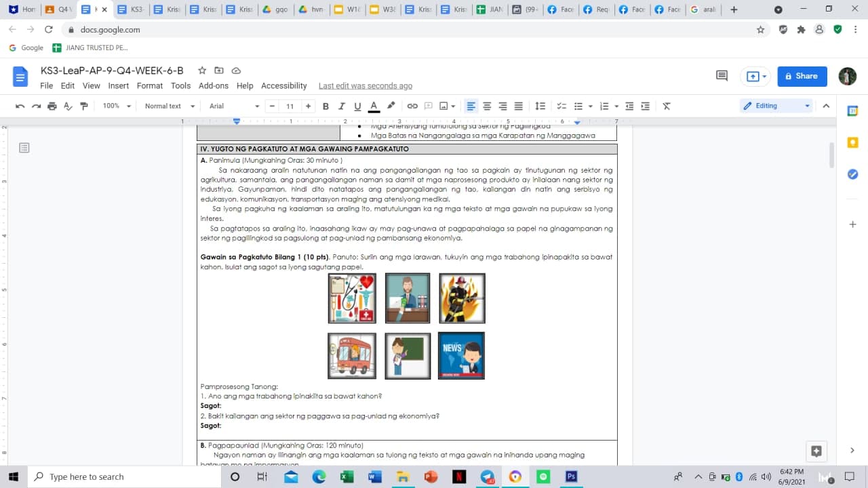The width and height of the screenshot is (868, 488).
Task: Click the spell check icon
Action: [67, 106]
